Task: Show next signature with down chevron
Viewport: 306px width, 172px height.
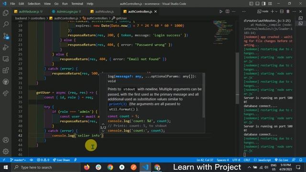Action: pyautogui.click(x=103, y=131)
